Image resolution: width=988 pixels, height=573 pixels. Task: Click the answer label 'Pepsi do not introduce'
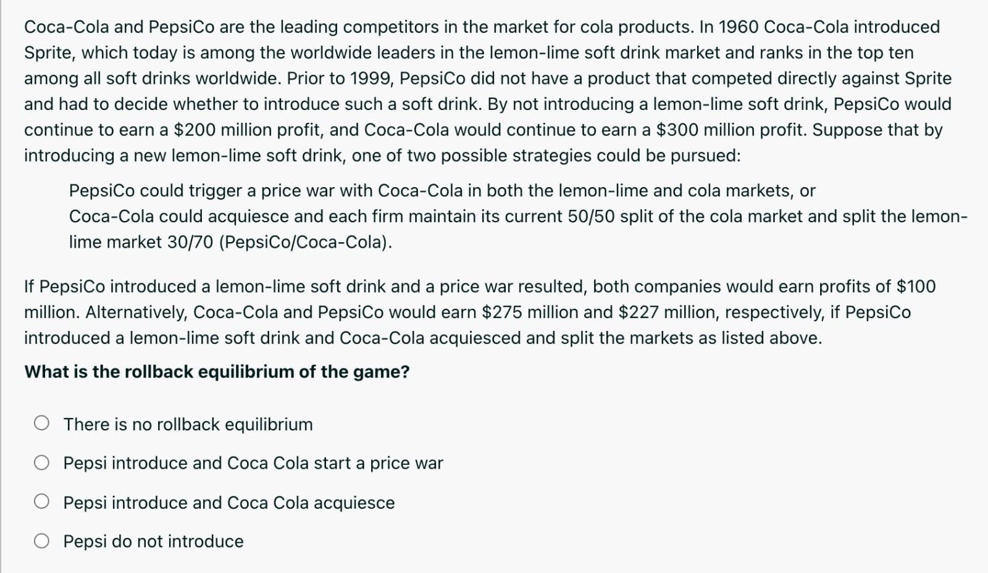coord(153,542)
